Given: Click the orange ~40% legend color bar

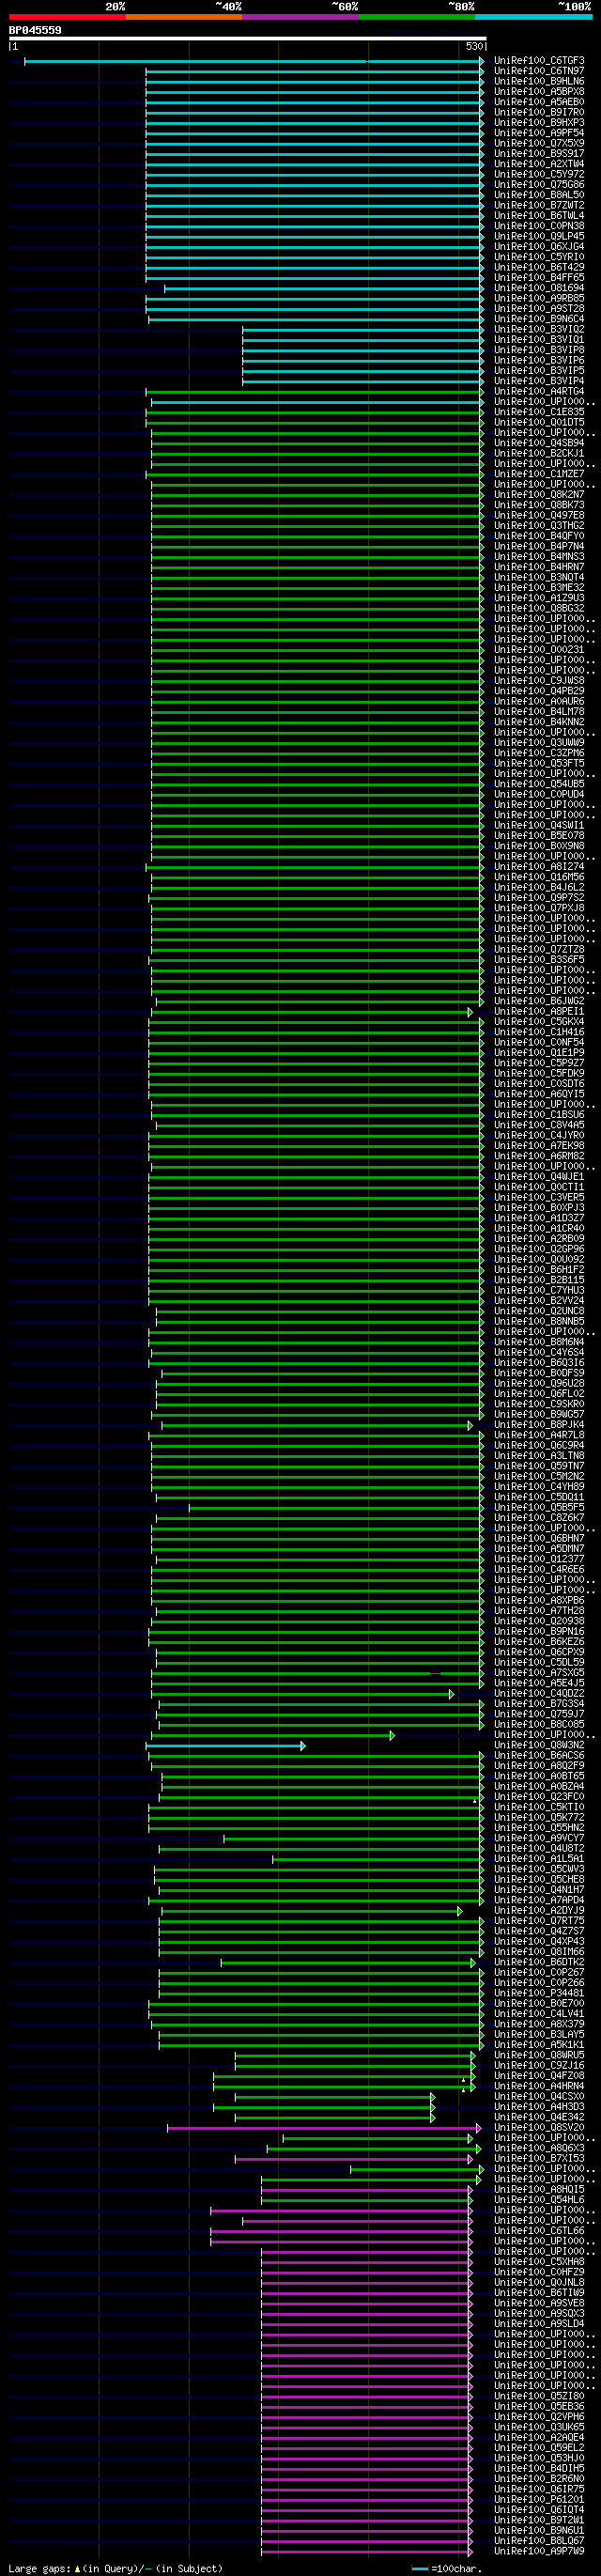Looking at the screenshot, I should coord(184,17).
